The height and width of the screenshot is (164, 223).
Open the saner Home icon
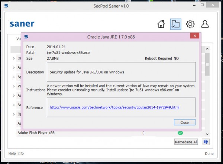pos(161,24)
